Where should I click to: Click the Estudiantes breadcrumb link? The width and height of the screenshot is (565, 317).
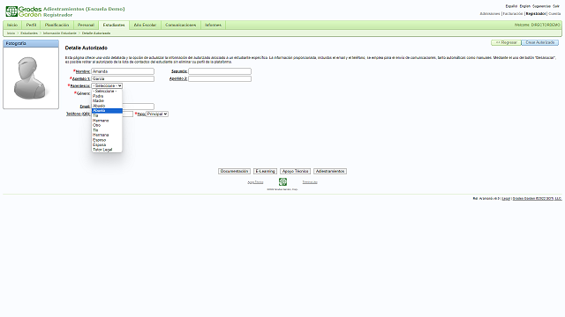pos(29,33)
